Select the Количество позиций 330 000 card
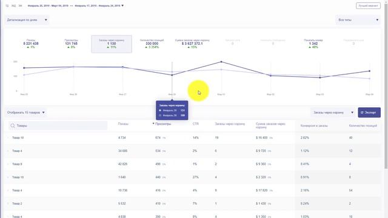The image size is (388, 218). click(x=152, y=44)
